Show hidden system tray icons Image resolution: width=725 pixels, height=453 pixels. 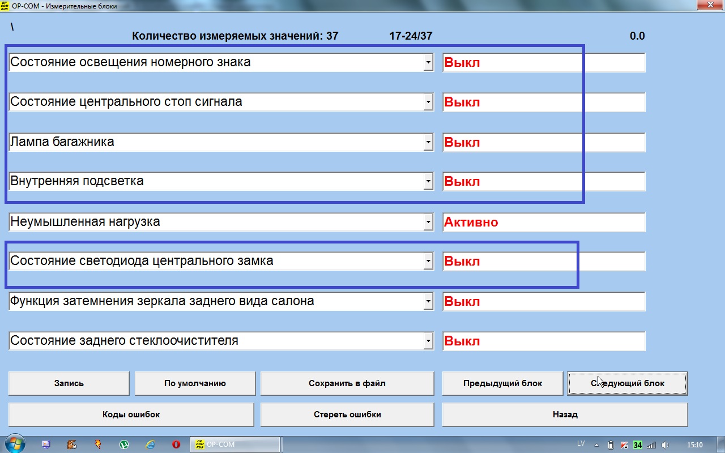pos(597,445)
